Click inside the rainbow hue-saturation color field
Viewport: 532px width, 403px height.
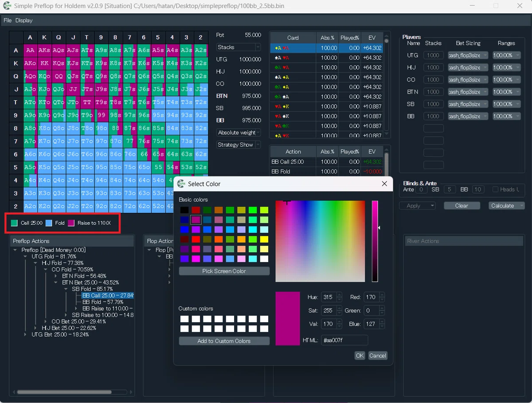[x=320, y=241]
